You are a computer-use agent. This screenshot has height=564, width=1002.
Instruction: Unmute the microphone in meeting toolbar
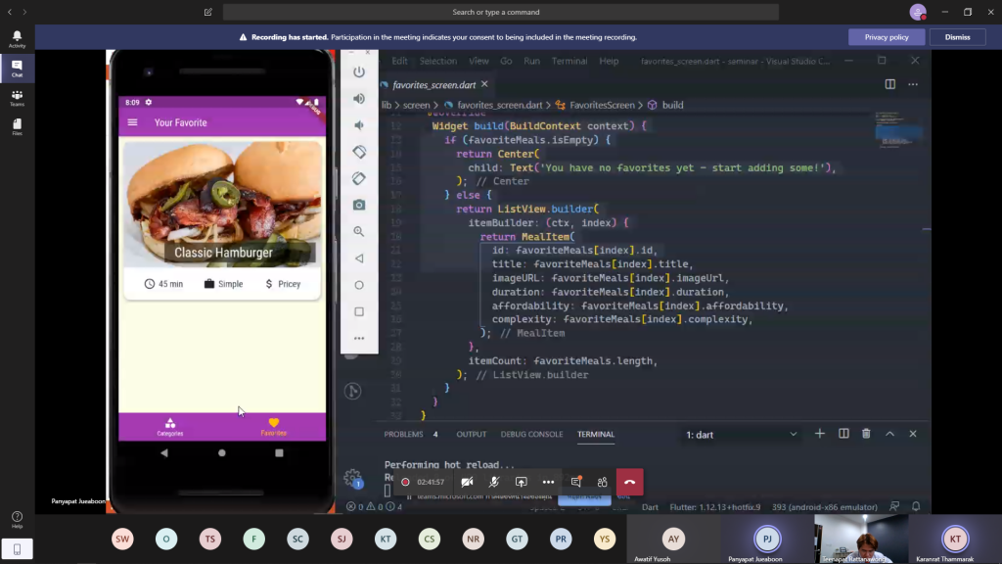point(494,482)
